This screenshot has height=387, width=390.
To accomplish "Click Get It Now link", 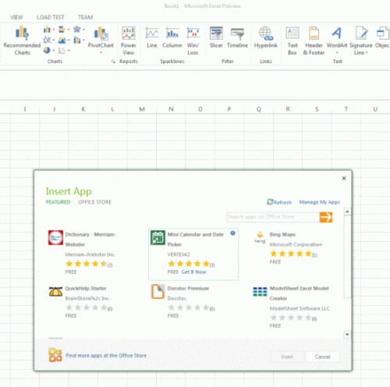I will (193, 272).
